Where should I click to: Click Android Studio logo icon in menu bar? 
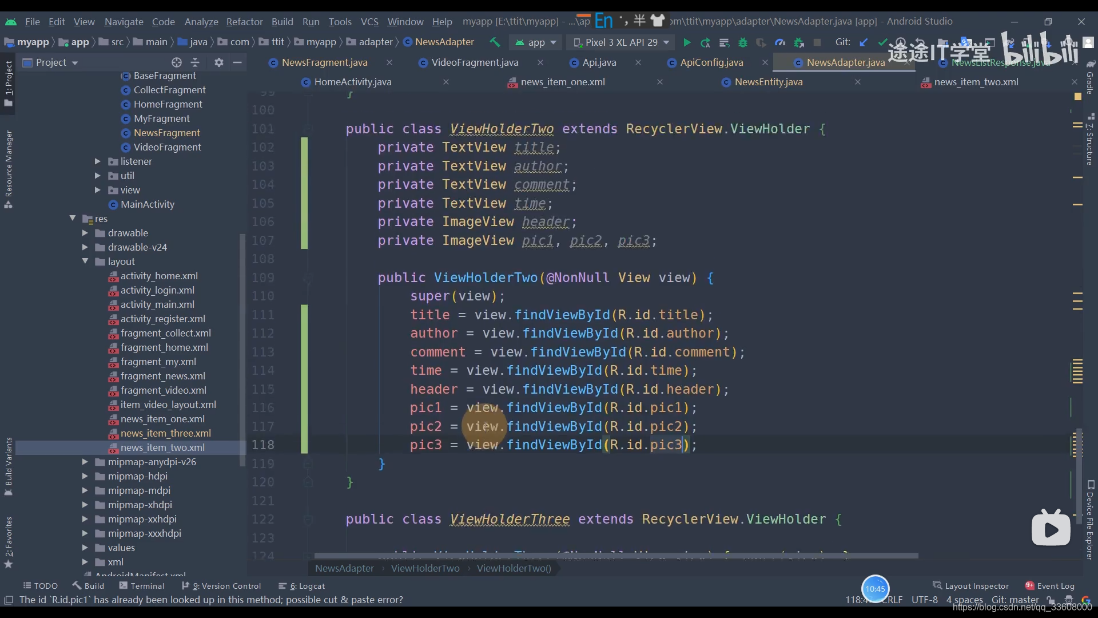coord(11,22)
